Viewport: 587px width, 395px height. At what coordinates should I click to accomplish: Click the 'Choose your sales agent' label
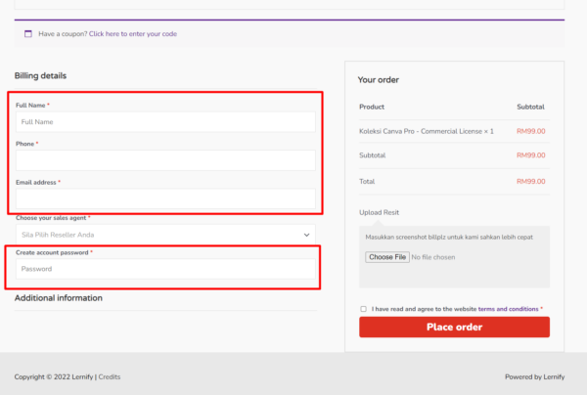coord(51,218)
